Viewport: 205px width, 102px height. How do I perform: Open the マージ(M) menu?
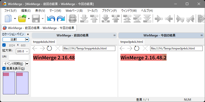55,11
